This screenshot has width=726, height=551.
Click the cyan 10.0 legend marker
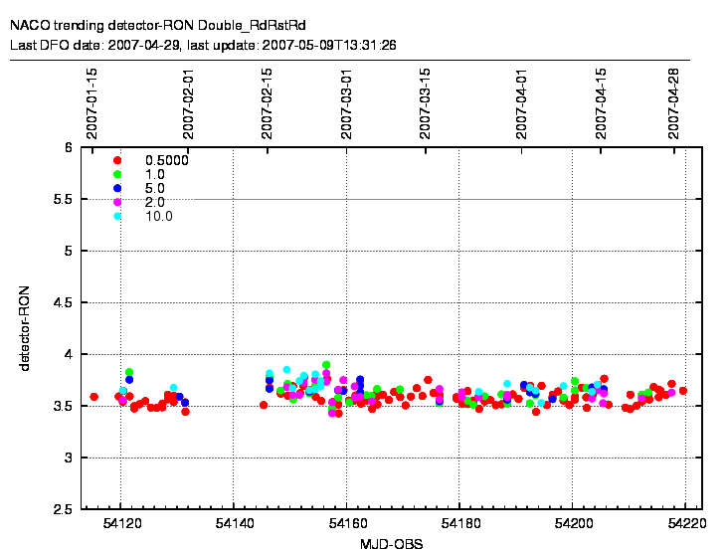117,216
